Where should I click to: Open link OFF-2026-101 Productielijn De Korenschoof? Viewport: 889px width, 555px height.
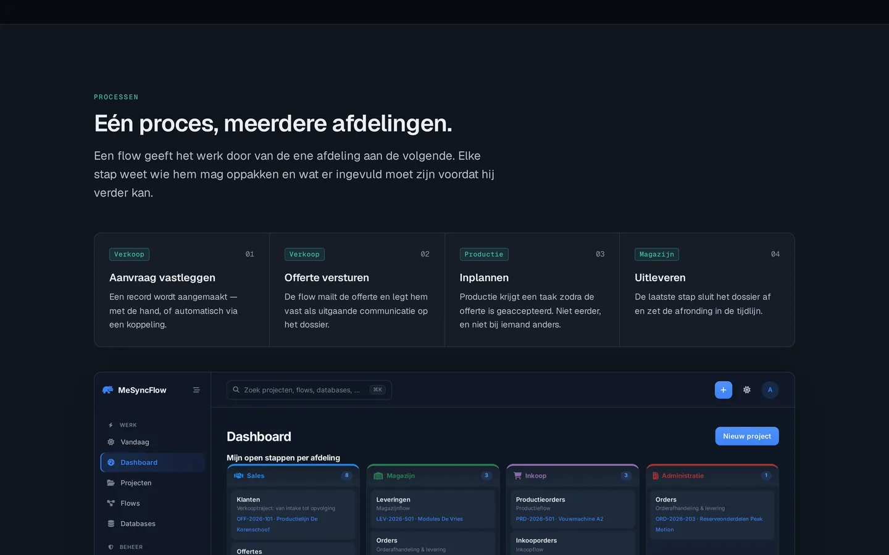pyautogui.click(x=277, y=524)
